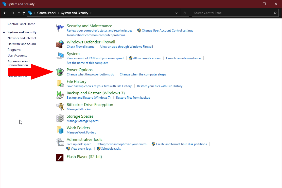282x188 pixels.
Task: Click Change when the computer sleeps
Action: [143, 74]
